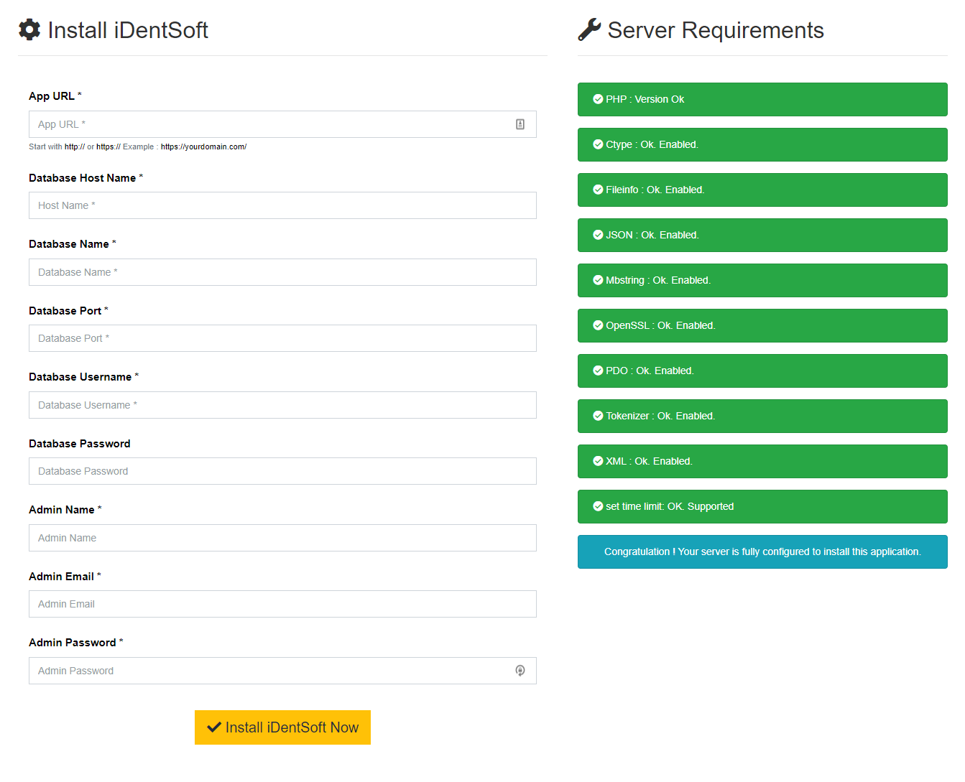
Task: Select the Database Password input
Action: click(x=282, y=471)
